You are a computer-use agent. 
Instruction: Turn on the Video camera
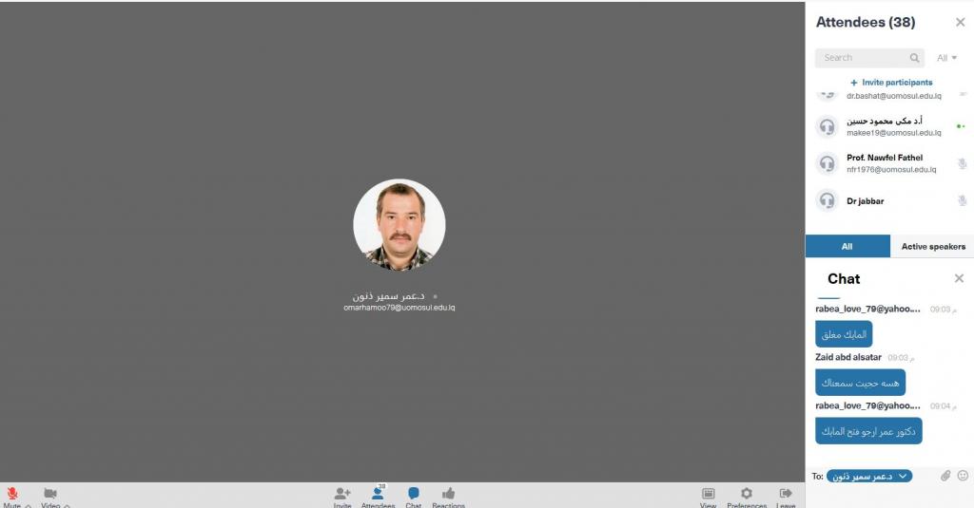tap(50, 494)
